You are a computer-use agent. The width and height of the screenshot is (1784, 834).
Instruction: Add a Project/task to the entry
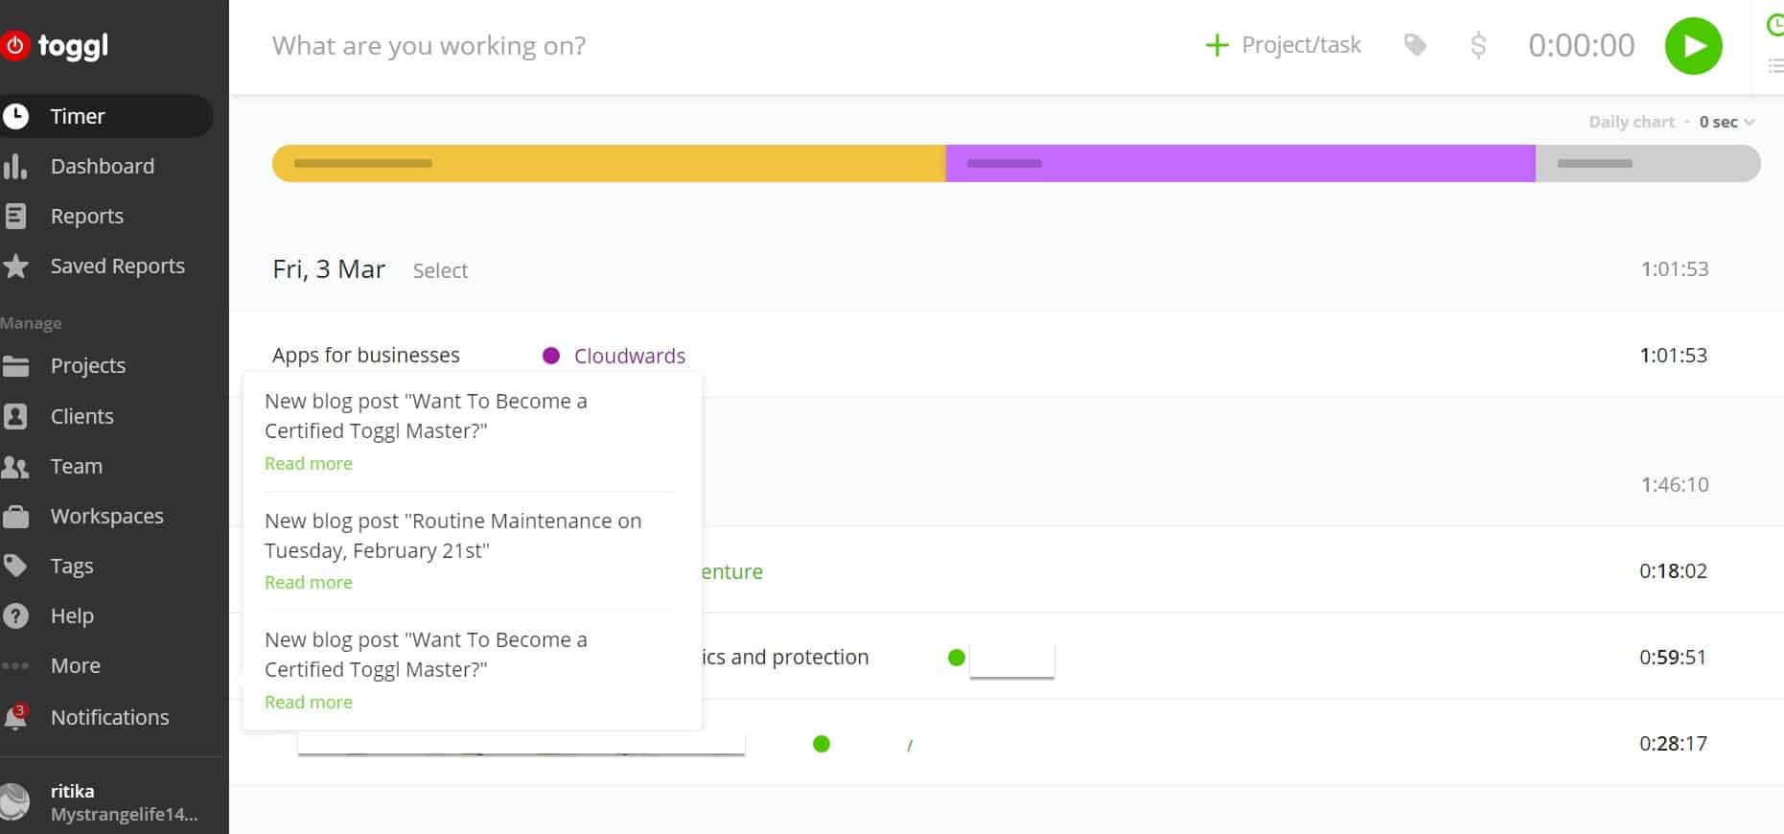click(1283, 45)
